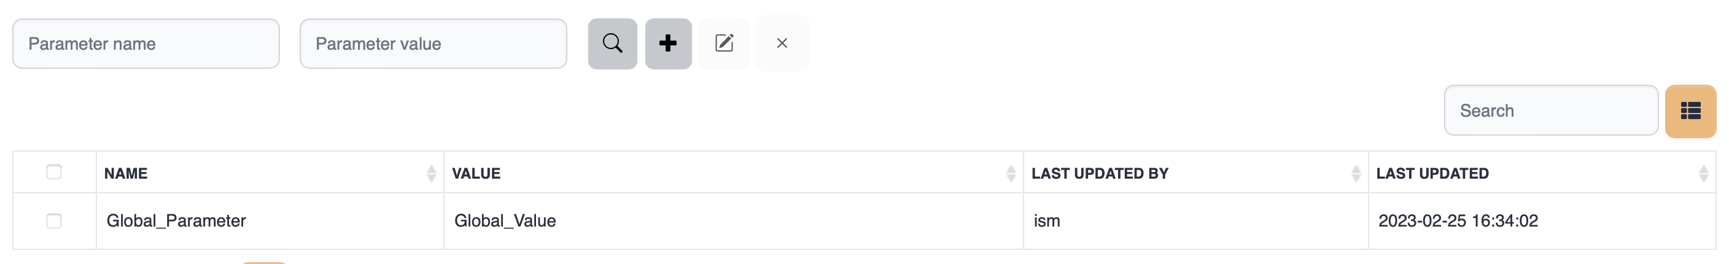Select the Global_Parameter name cell
Screen dimensions: 1729x264
tap(177, 221)
